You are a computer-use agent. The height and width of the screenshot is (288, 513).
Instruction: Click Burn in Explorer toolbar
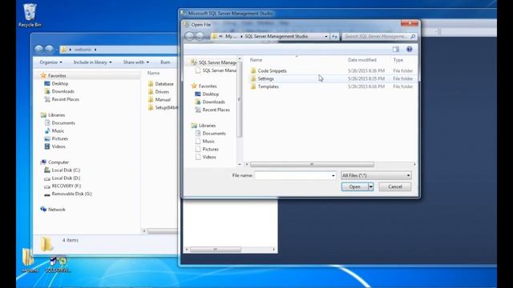pos(165,62)
